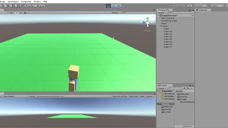The height and width of the screenshot is (128, 228).
Task: Open SampleScene context menu icon
Action: point(192,16)
